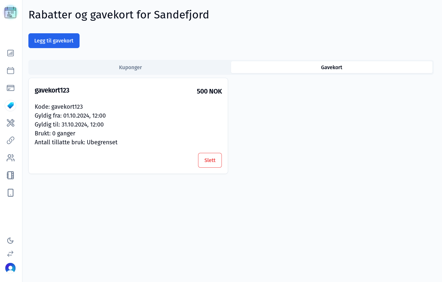Open the tools wrench icon
This screenshot has height=282, width=442.
[x=11, y=123]
